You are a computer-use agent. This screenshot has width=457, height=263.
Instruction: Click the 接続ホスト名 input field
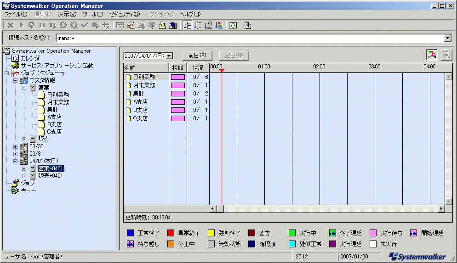(250, 38)
